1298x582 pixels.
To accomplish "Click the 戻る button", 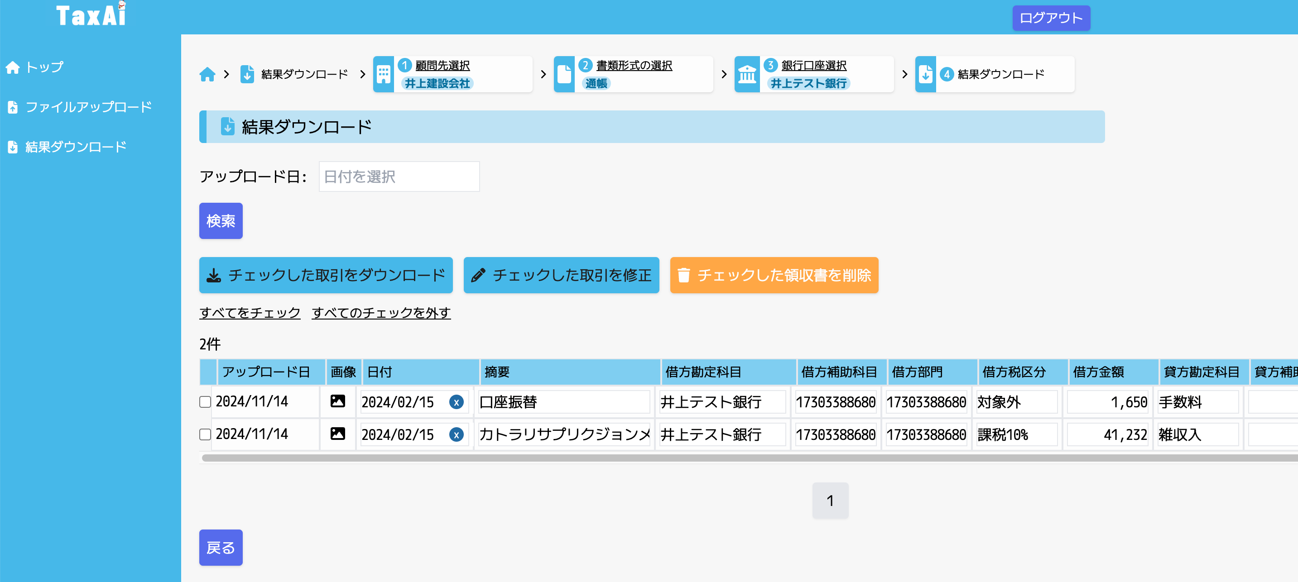I will (221, 547).
